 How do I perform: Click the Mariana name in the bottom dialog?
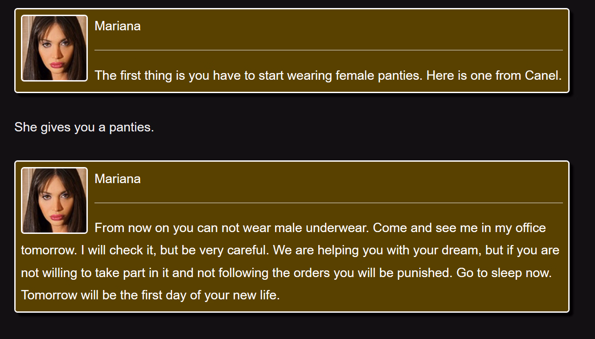point(118,179)
